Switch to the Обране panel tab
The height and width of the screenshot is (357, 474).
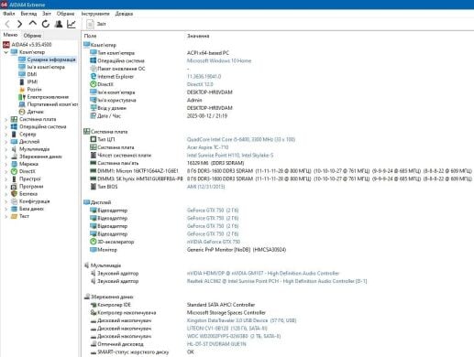32,36
